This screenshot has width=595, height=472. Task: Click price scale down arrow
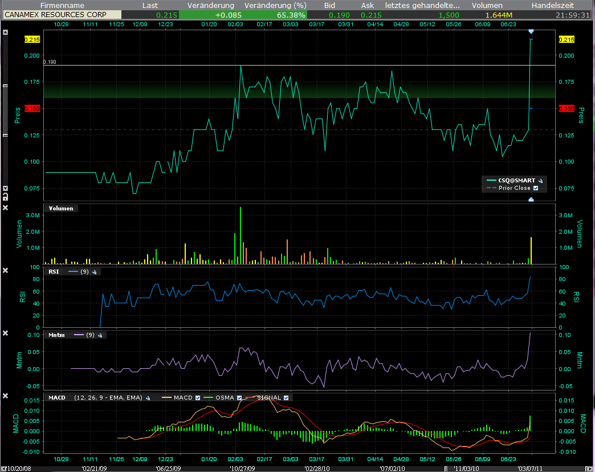point(6,188)
